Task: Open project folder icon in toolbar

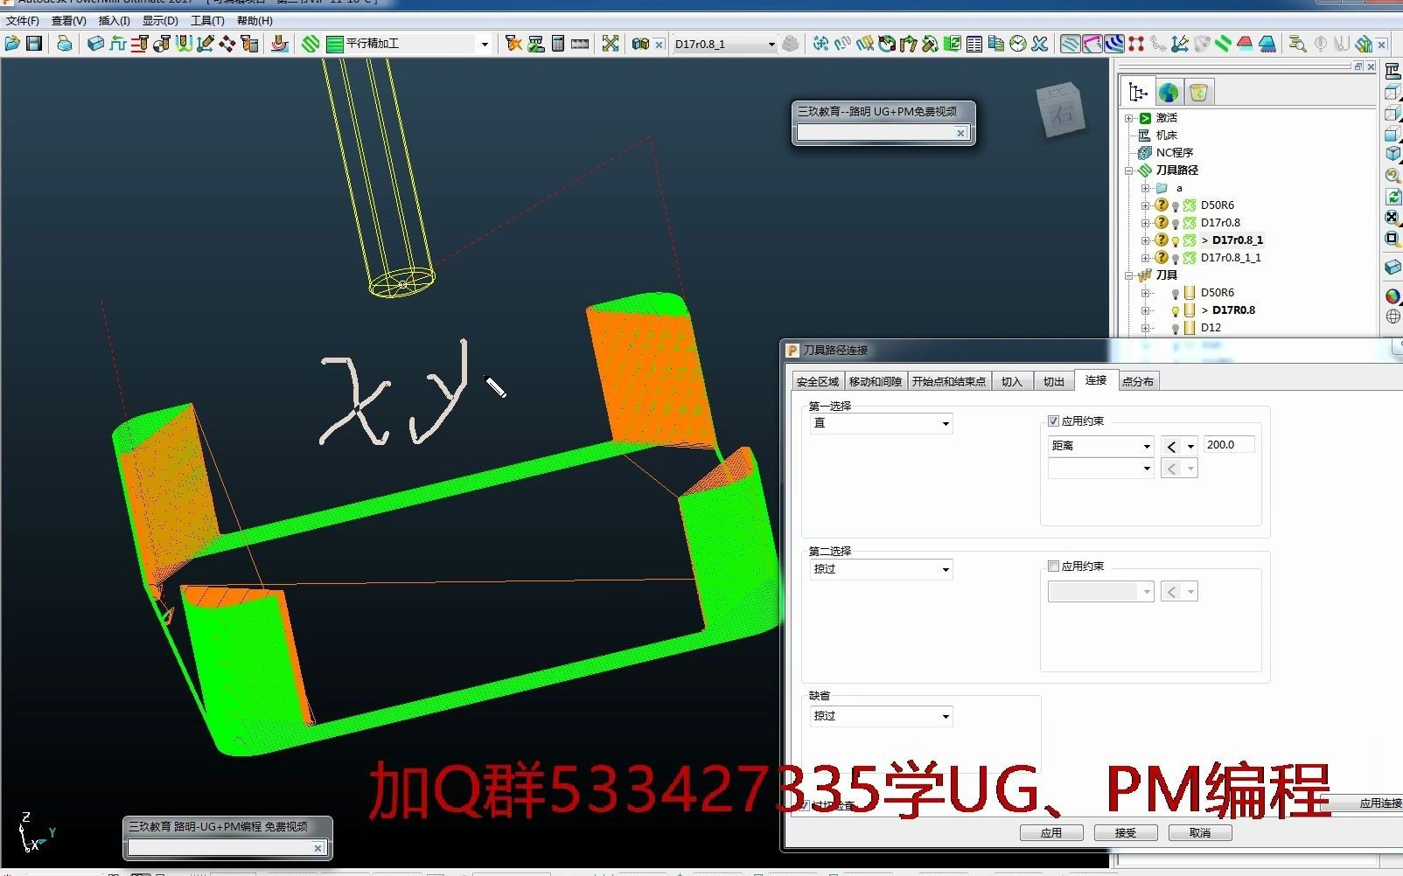Action: click(x=12, y=43)
